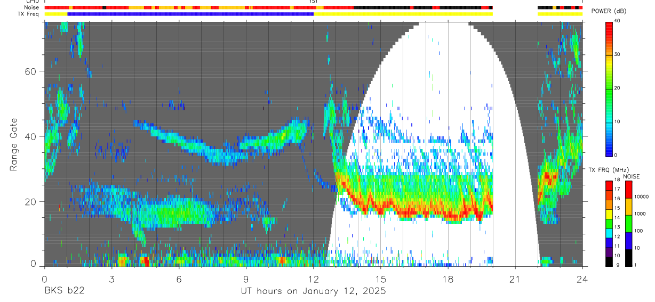Click the NOISE scale value '10000'

pos(642,198)
